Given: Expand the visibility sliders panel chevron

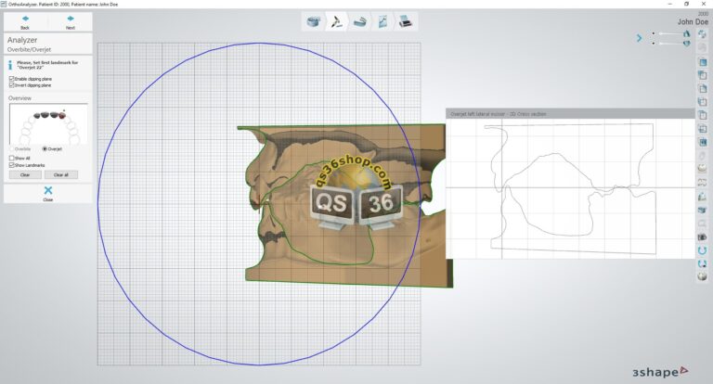Looking at the screenshot, I should (x=639, y=38).
